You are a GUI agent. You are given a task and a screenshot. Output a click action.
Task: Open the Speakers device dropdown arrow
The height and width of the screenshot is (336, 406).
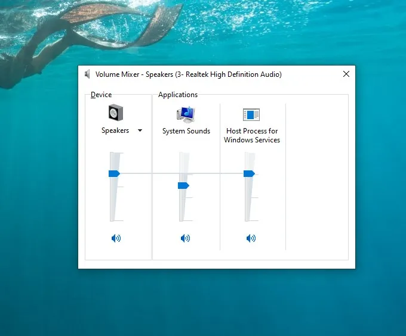pos(140,130)
